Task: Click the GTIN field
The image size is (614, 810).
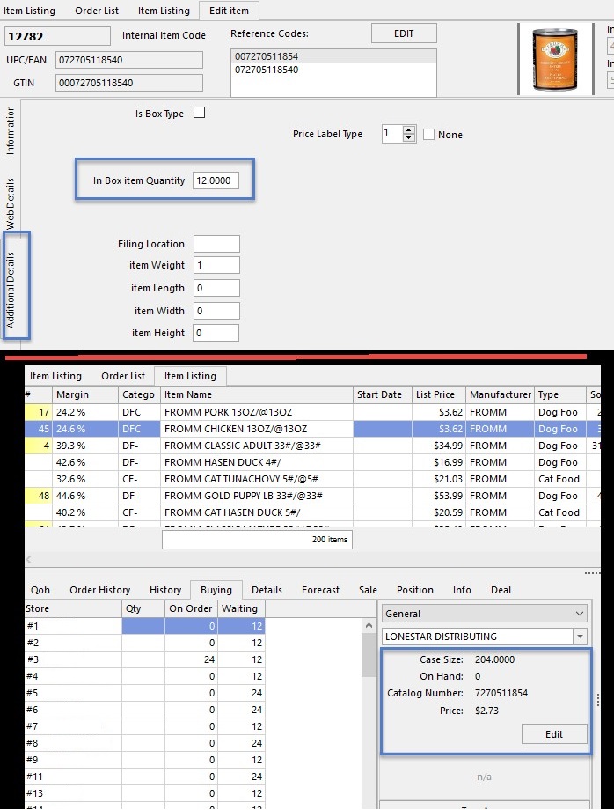Action: tap(129, 83)
